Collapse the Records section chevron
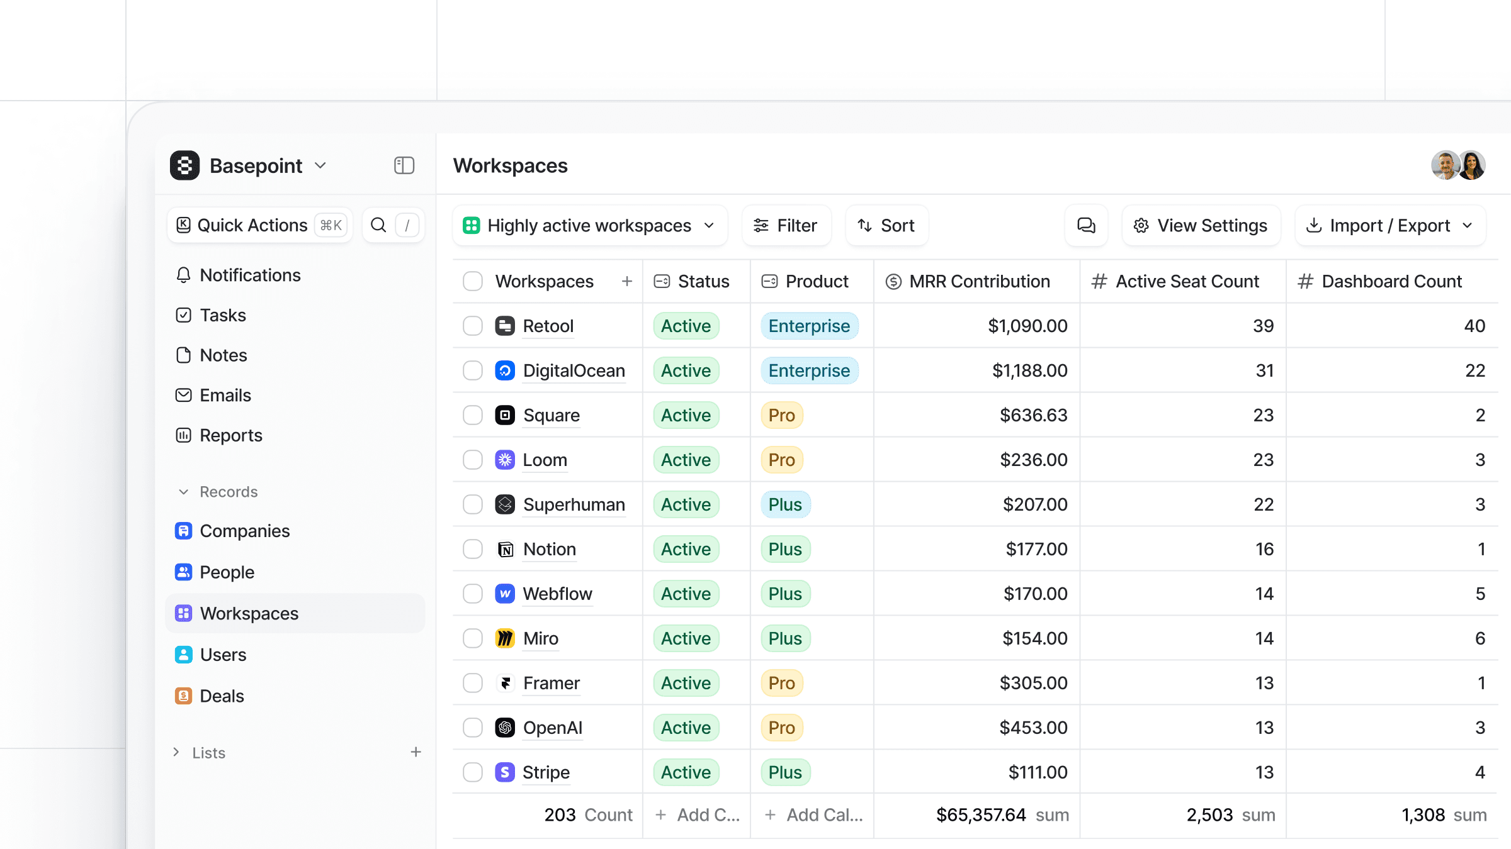The height and width of the screenshot is (849, 1511). click(x=183, y=492)
